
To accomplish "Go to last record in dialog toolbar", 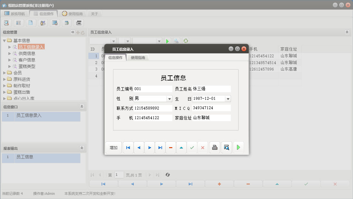I will tap(160, 147).
